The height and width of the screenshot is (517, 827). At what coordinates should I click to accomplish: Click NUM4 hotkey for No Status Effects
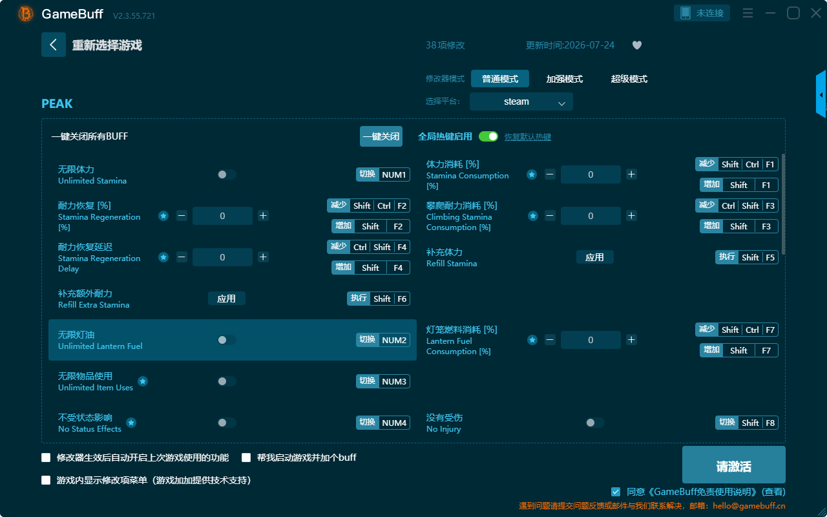(x=383, y=423)
